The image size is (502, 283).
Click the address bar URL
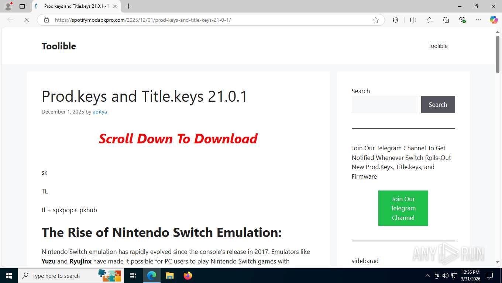pyautogui.click(x=143, y=20)
